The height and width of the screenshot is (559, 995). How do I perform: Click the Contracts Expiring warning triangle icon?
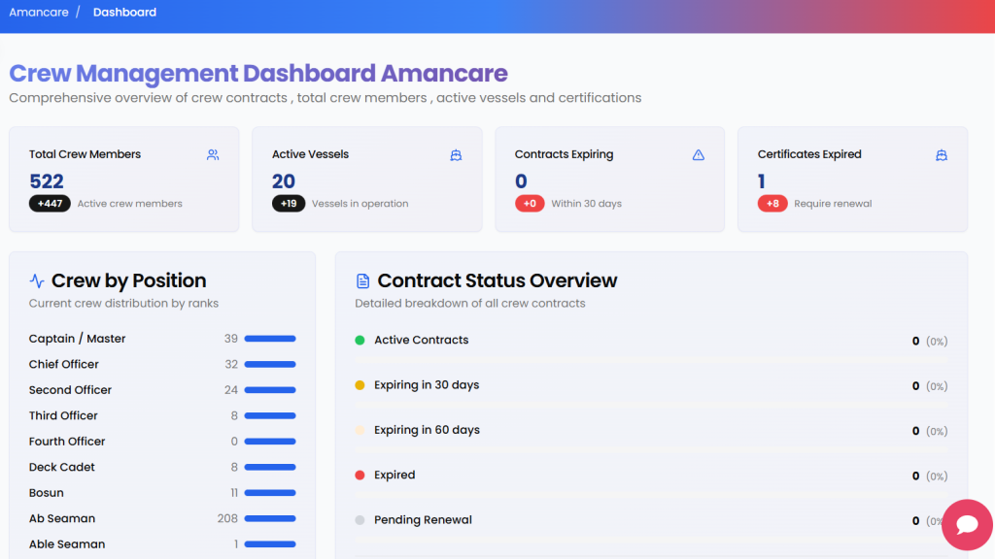(x=698, y=154)
